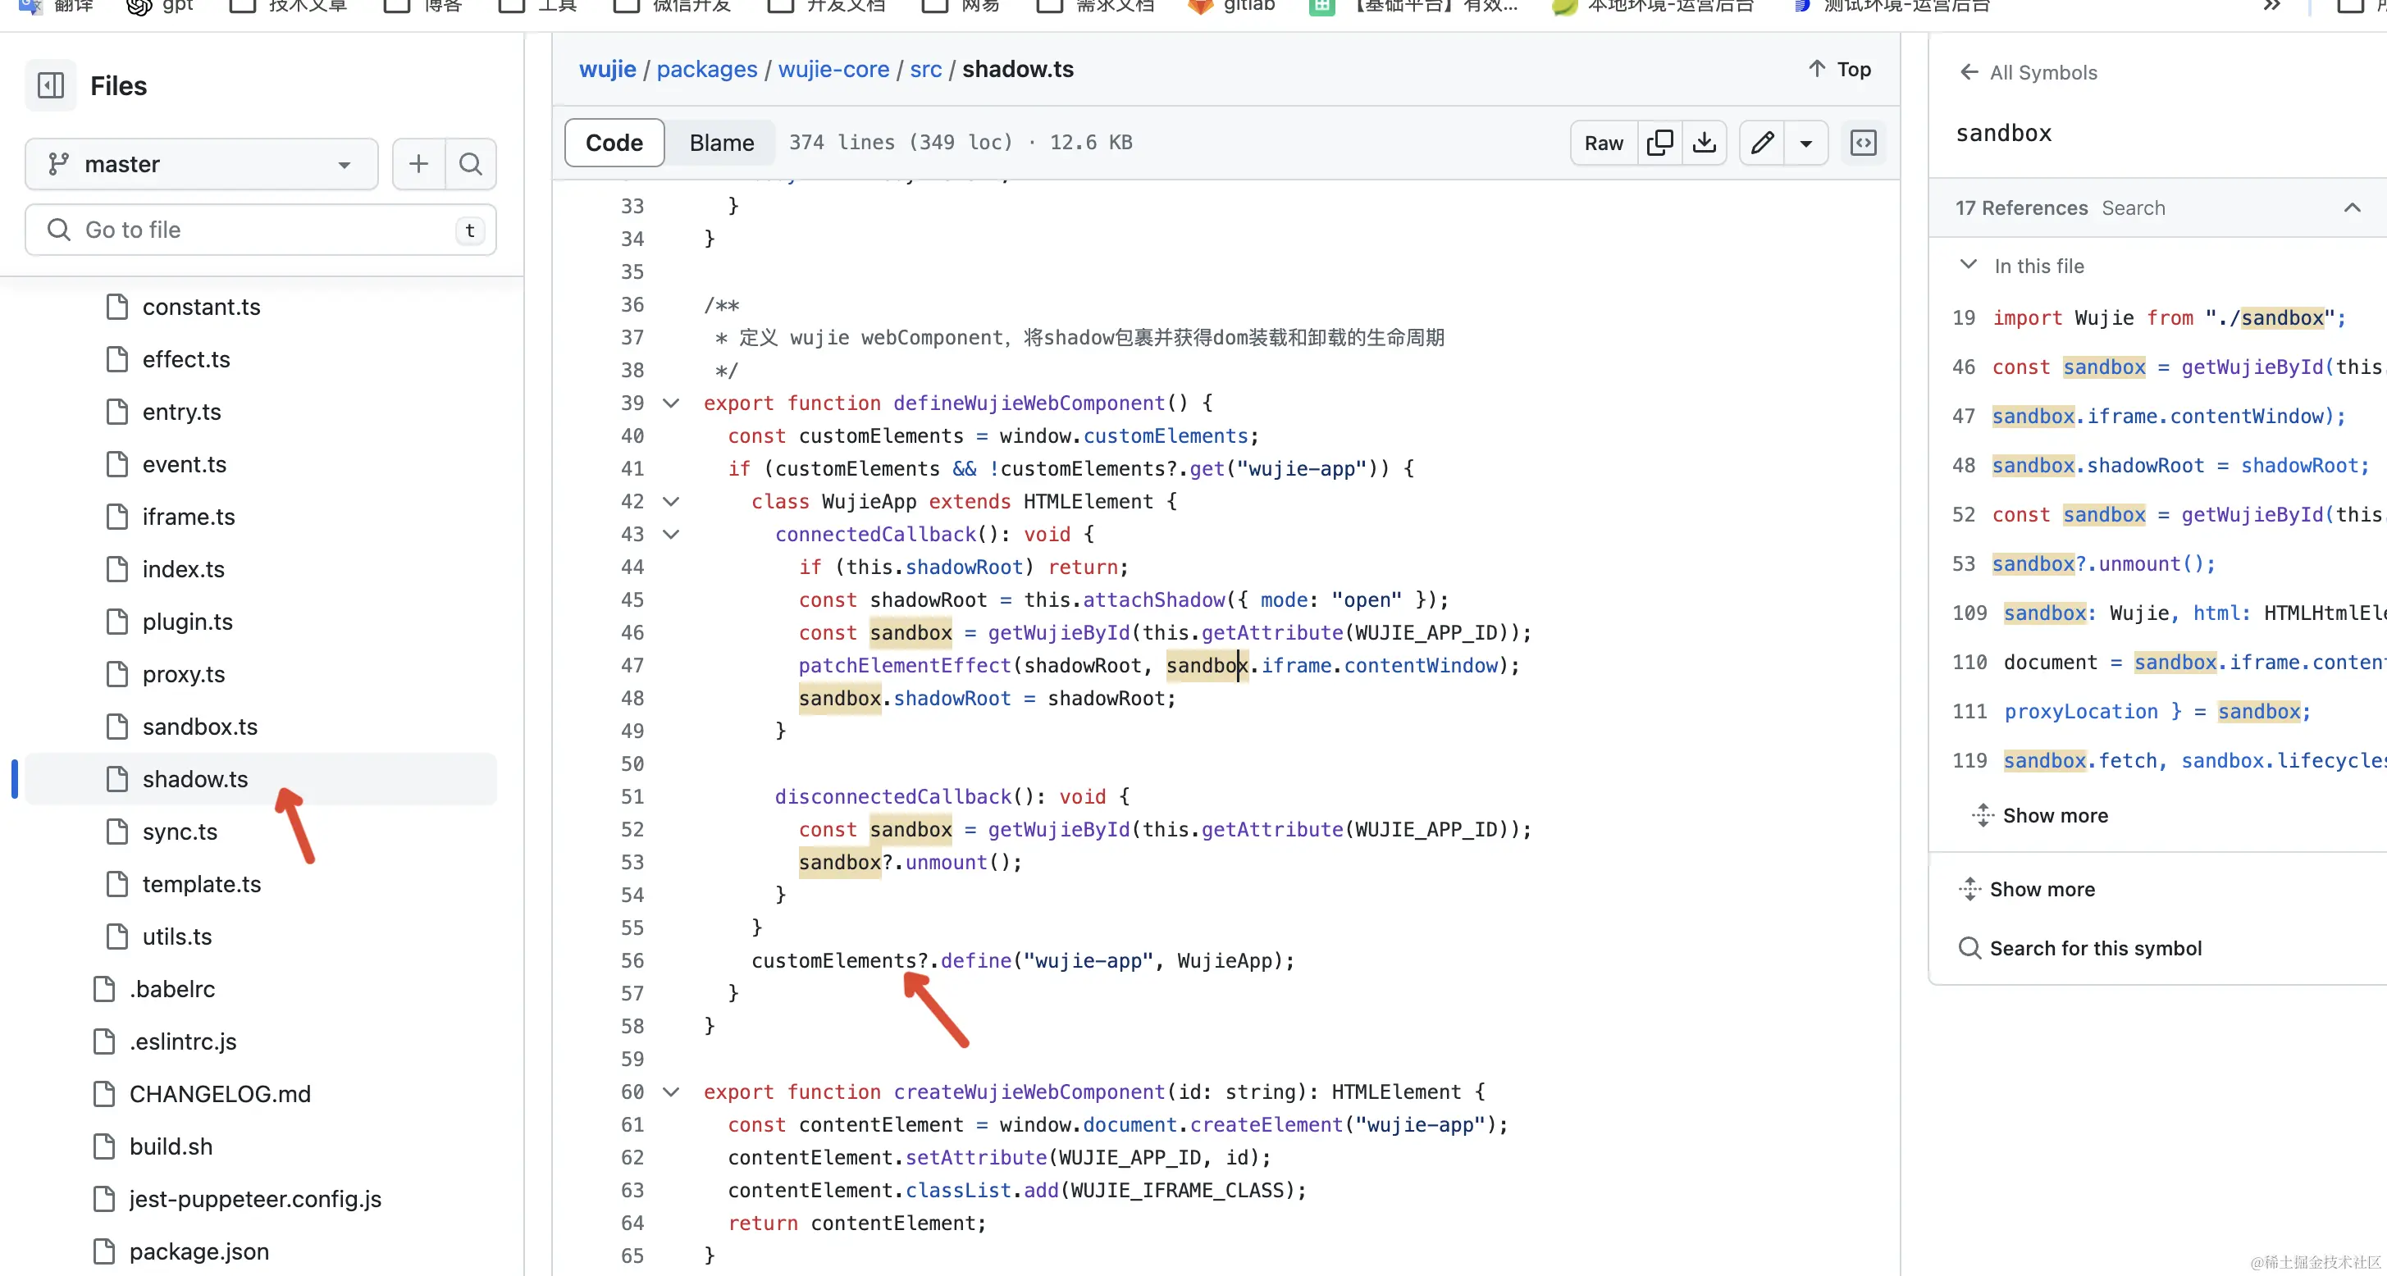Click the plus add file icon
2387x1276 pixels.
pyautogui.click(x=419, y=164)
